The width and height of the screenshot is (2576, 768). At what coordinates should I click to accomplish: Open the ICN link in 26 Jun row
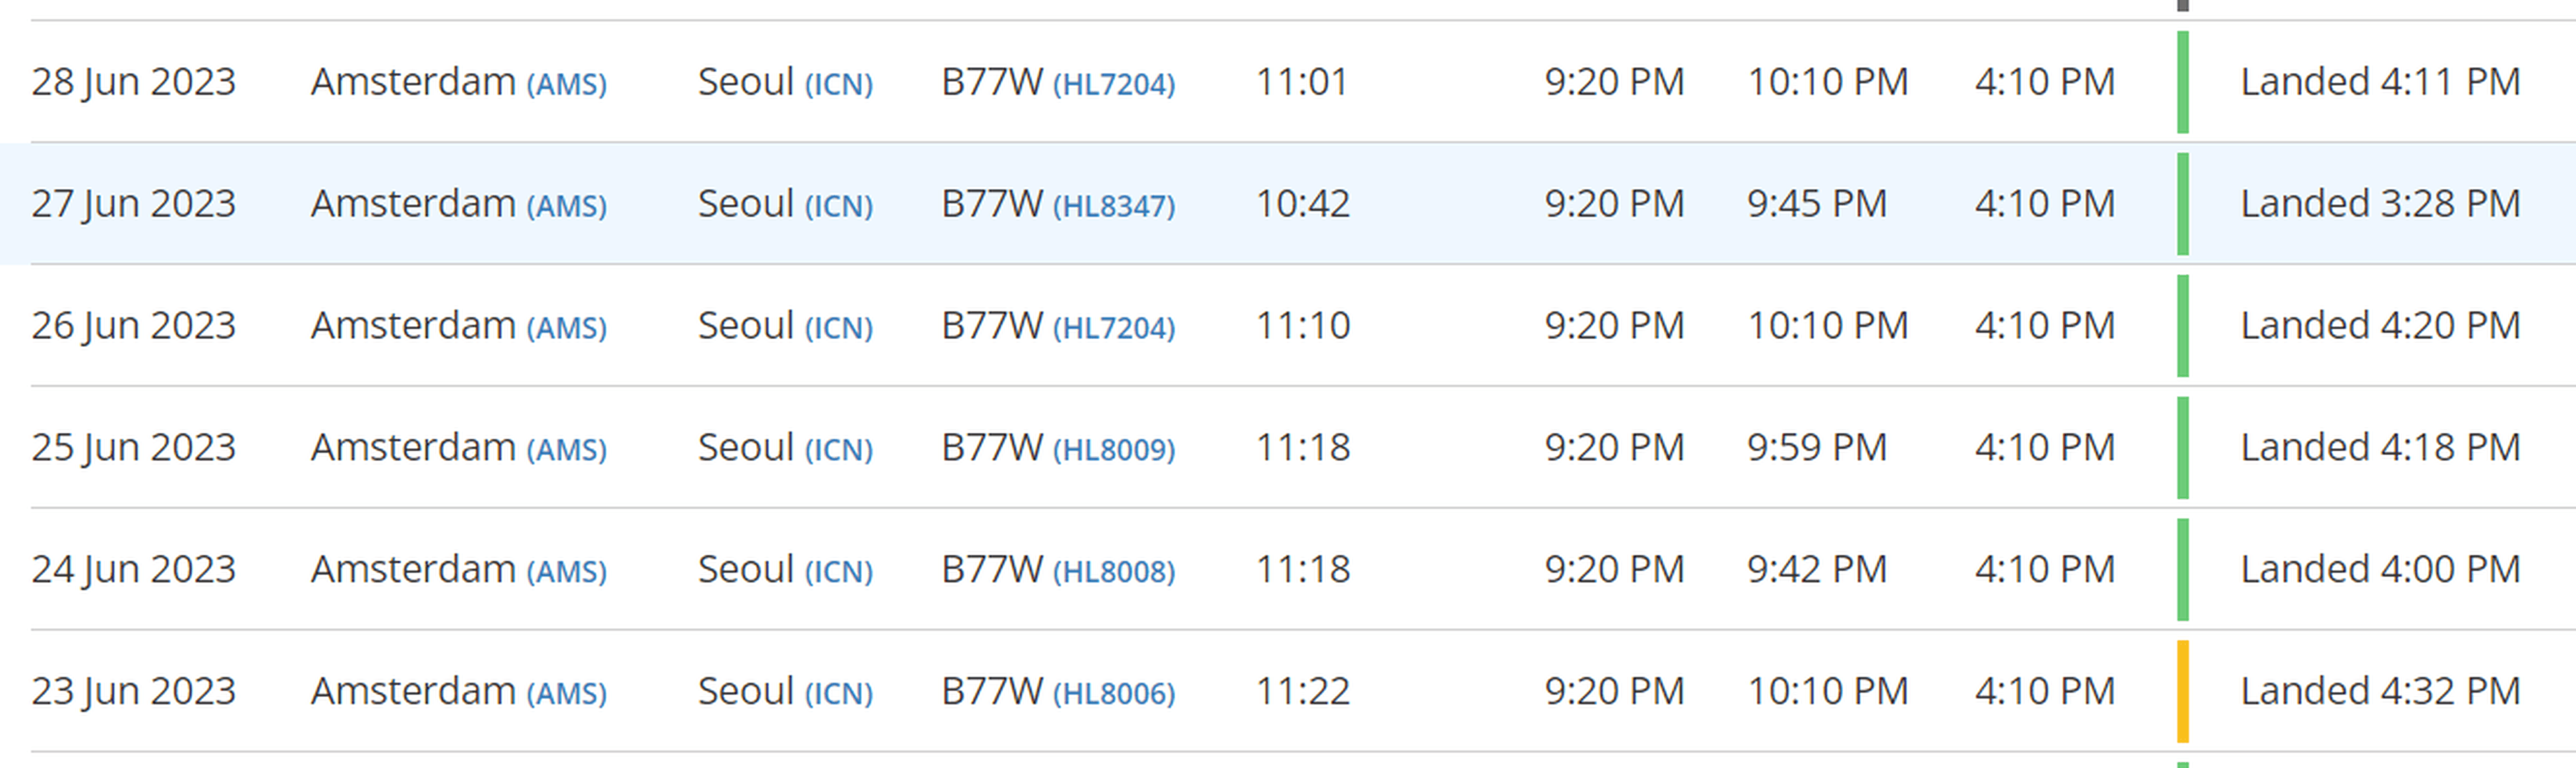839,328
